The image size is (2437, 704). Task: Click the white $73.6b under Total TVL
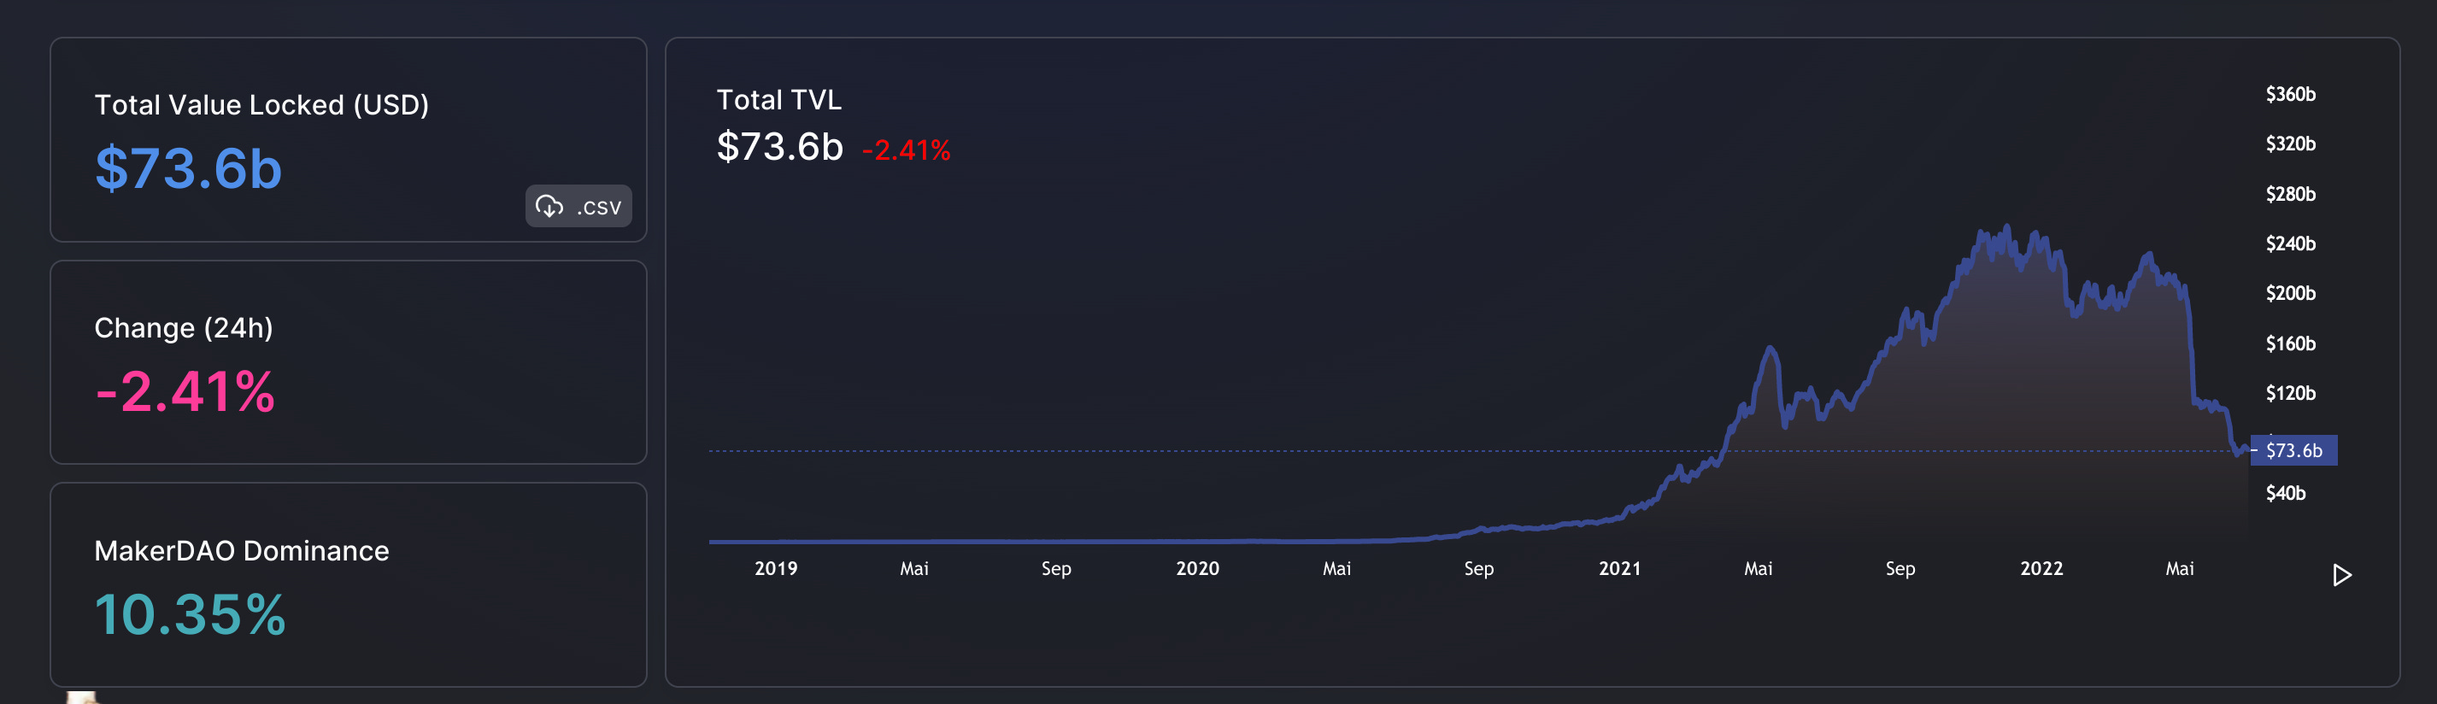(x=779, y=147)
